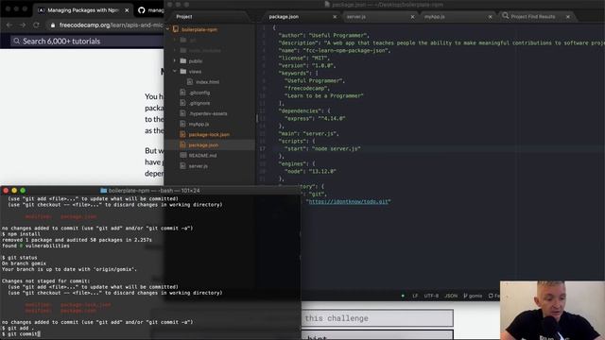Click the project repository icon beside boilerplate-npm
The height and width of the screenshot is (340, 605).
176,29
